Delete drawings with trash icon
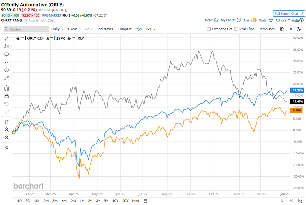The image size is (306, 205). 7,122
